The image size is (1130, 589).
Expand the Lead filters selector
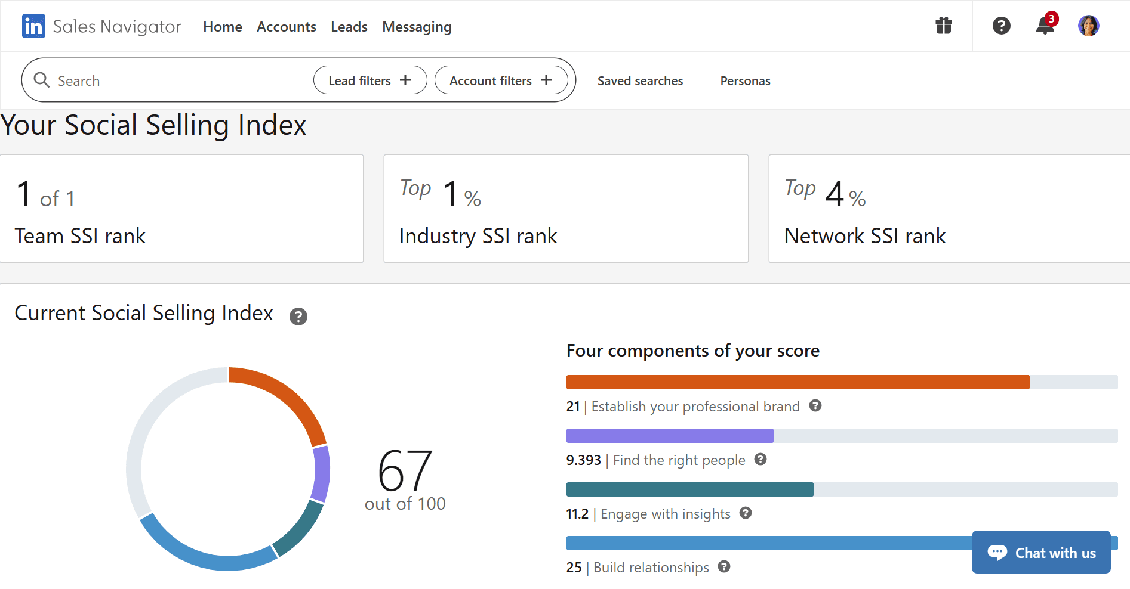click(370, 80)
